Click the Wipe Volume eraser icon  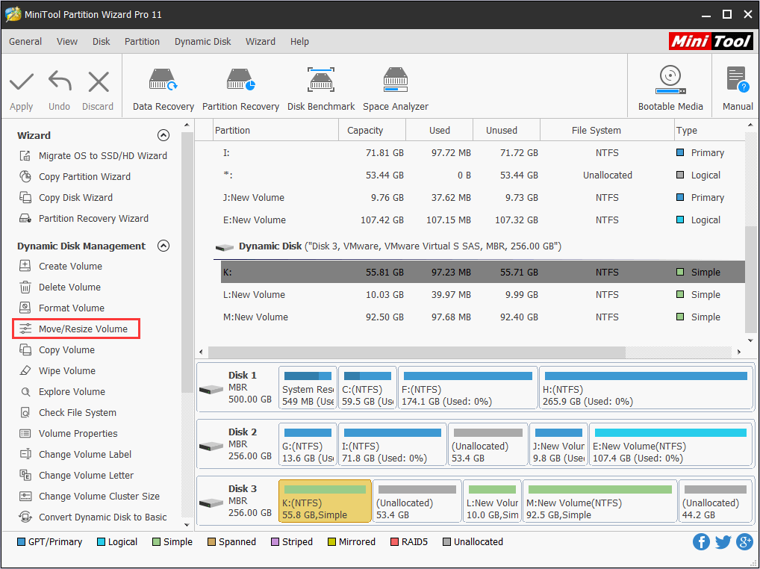pyautogui.click(x=25, y=371)
